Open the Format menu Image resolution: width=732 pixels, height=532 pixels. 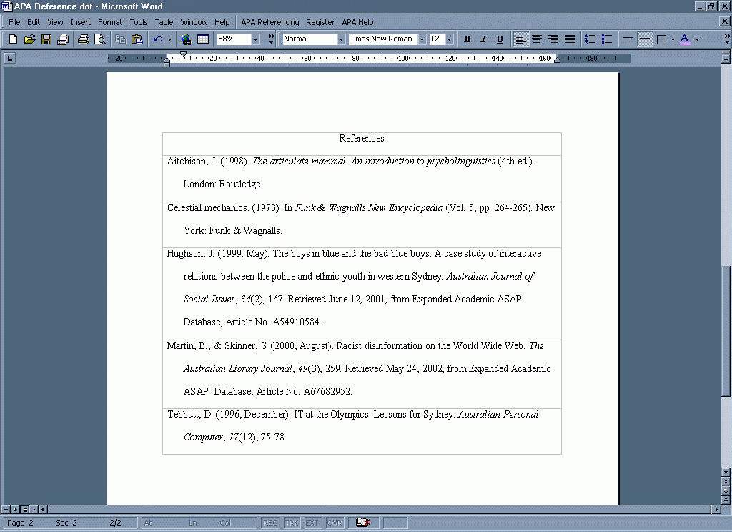109,22
